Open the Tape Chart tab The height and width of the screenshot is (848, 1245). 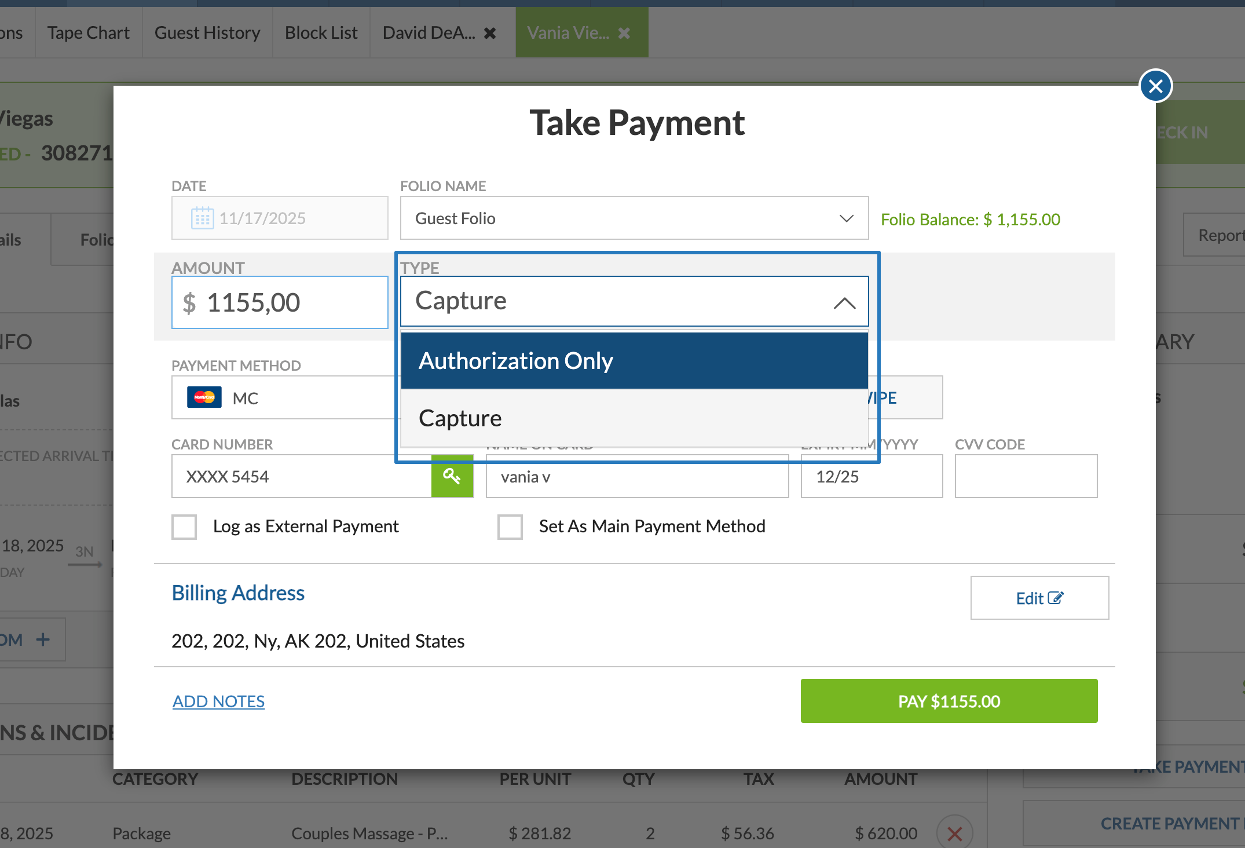click(x=88, y=33)
